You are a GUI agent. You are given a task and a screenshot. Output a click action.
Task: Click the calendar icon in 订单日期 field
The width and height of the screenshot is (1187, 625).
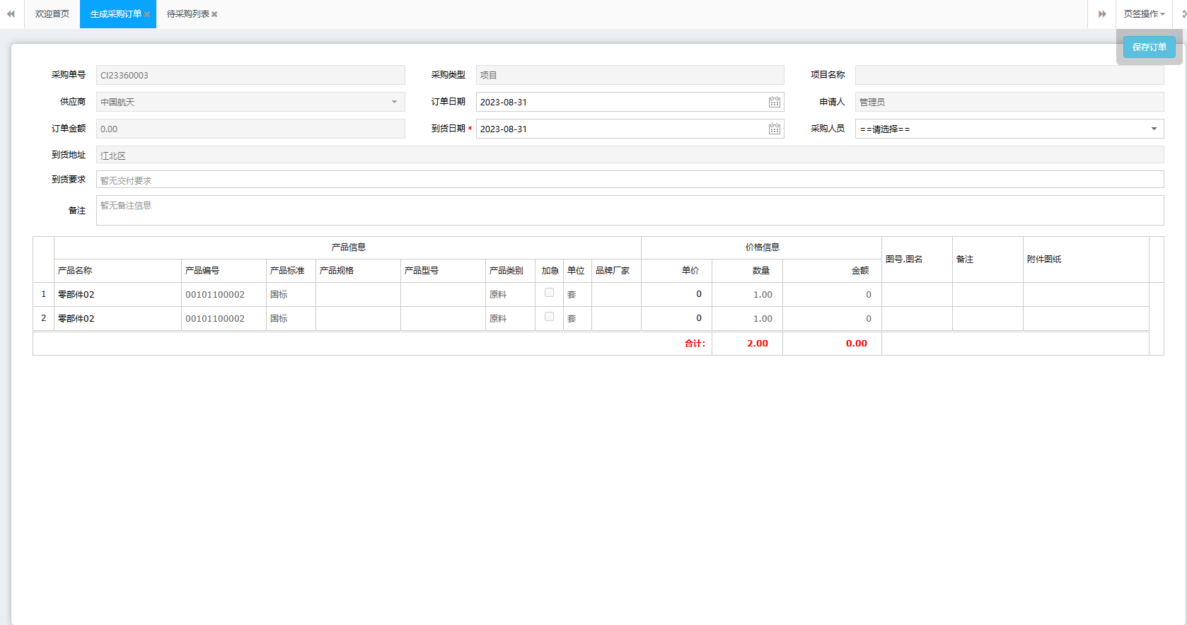coord(775,103)
